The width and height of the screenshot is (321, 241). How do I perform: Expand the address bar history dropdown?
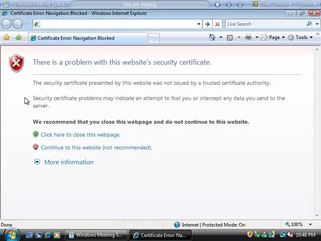(199, 24)
